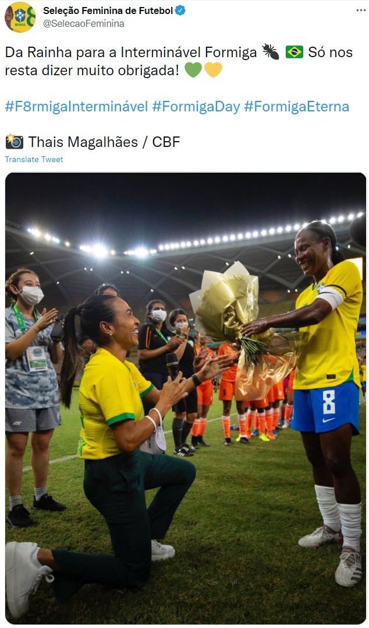Image resolution: width=369 pixels, height=628 pixels.
Task: Open the #FormigaEterna hashtag
Action: pyautogui.click(x=297, y=107)
